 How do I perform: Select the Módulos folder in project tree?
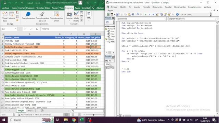[x=109, y=39]
